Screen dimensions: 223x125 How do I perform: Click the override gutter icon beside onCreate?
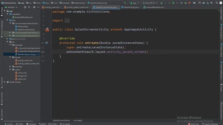point(47,43)
